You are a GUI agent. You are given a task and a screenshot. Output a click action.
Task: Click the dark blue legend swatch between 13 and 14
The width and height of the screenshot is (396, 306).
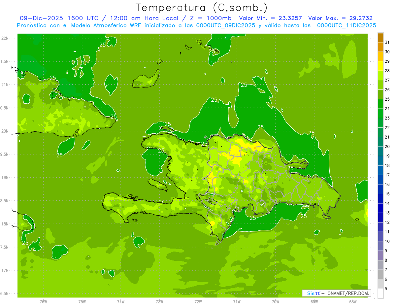tap(380, 208)
